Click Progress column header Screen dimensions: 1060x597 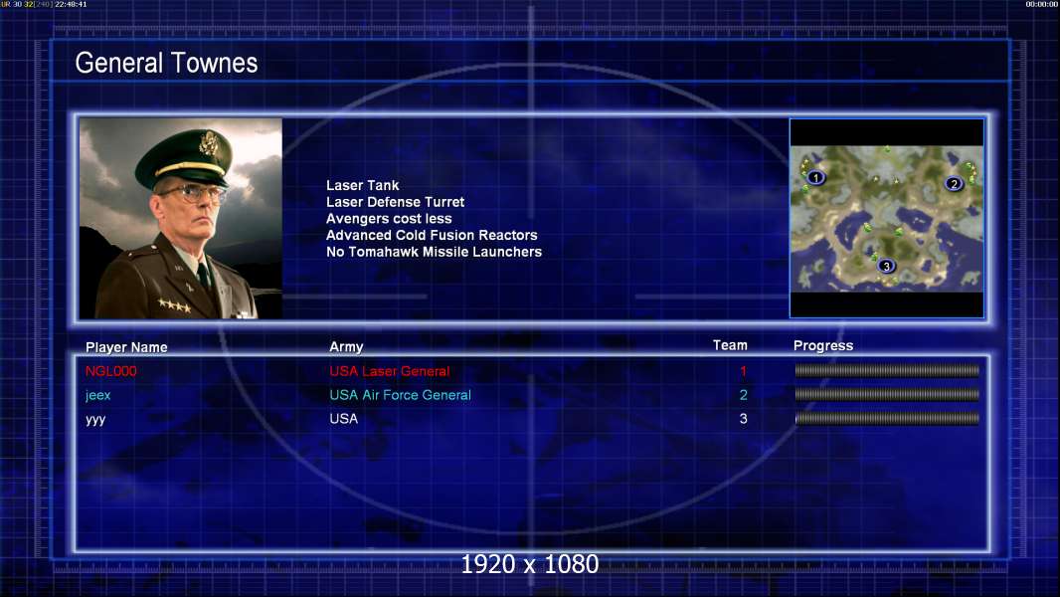click(823, 346)
